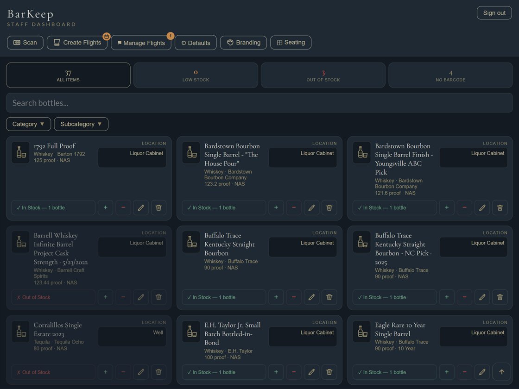Open the Category filter dropdown
Image resolution: width=519 pixels, height=389 pixels.
[28, 124]
